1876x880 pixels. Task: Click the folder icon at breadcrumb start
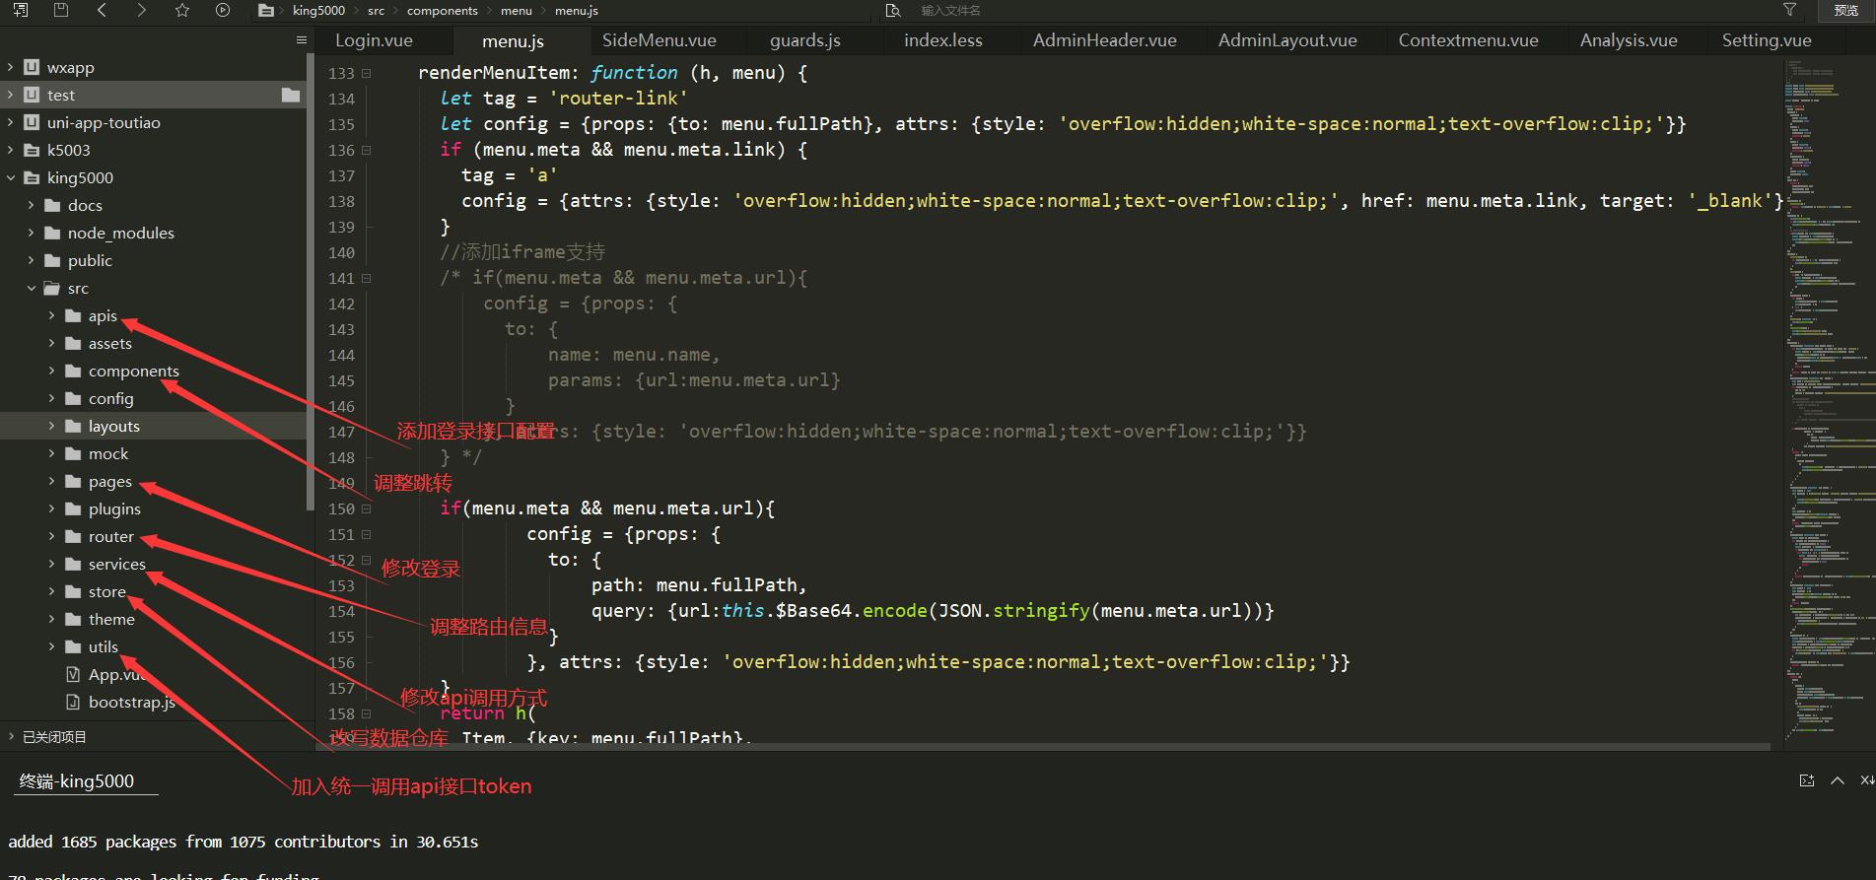click(x=265, y=11)
